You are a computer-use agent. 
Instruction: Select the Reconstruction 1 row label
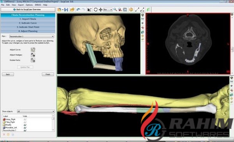pyautogui.click(x=9, y=130)
